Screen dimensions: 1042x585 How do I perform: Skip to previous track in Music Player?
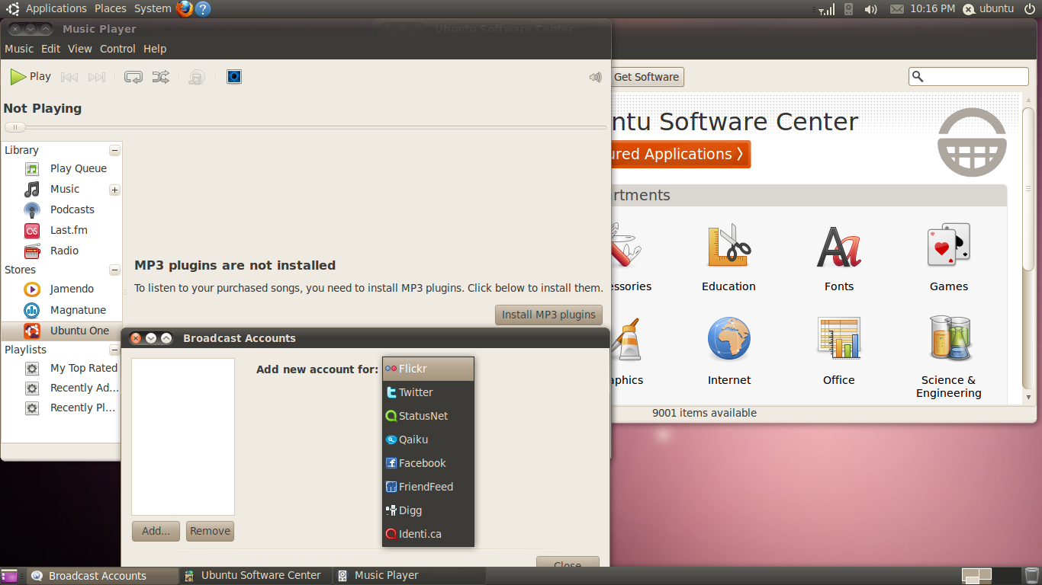pos(69,77)
